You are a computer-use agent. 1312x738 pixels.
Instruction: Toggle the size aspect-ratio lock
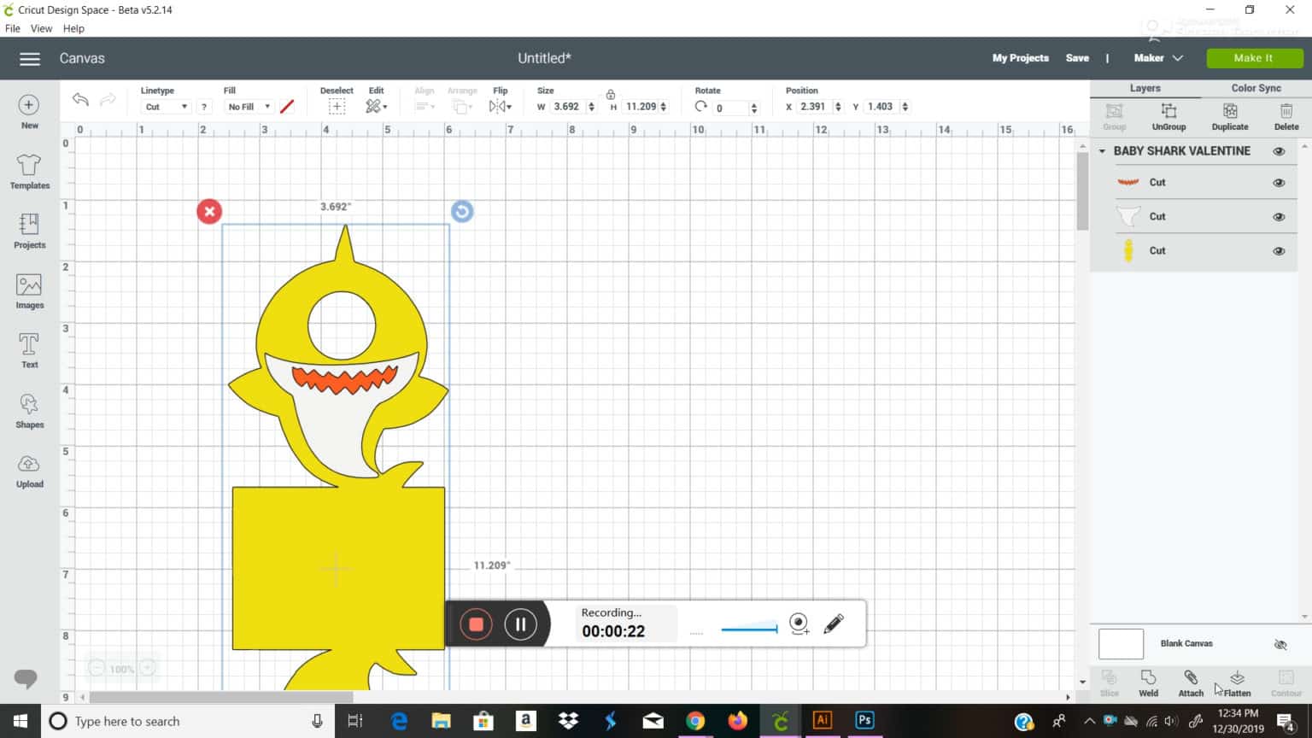(610, 94)
